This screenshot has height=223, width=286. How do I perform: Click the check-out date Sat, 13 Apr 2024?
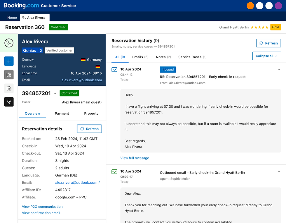70,153
